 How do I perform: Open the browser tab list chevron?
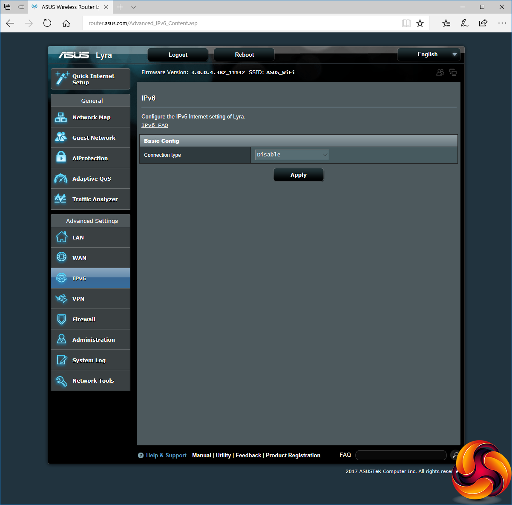(133, 7)
